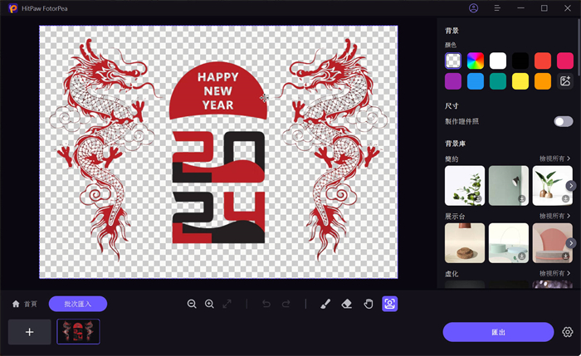Choose the black background color
Screen dimensions: 581x356
click(520, 61)
